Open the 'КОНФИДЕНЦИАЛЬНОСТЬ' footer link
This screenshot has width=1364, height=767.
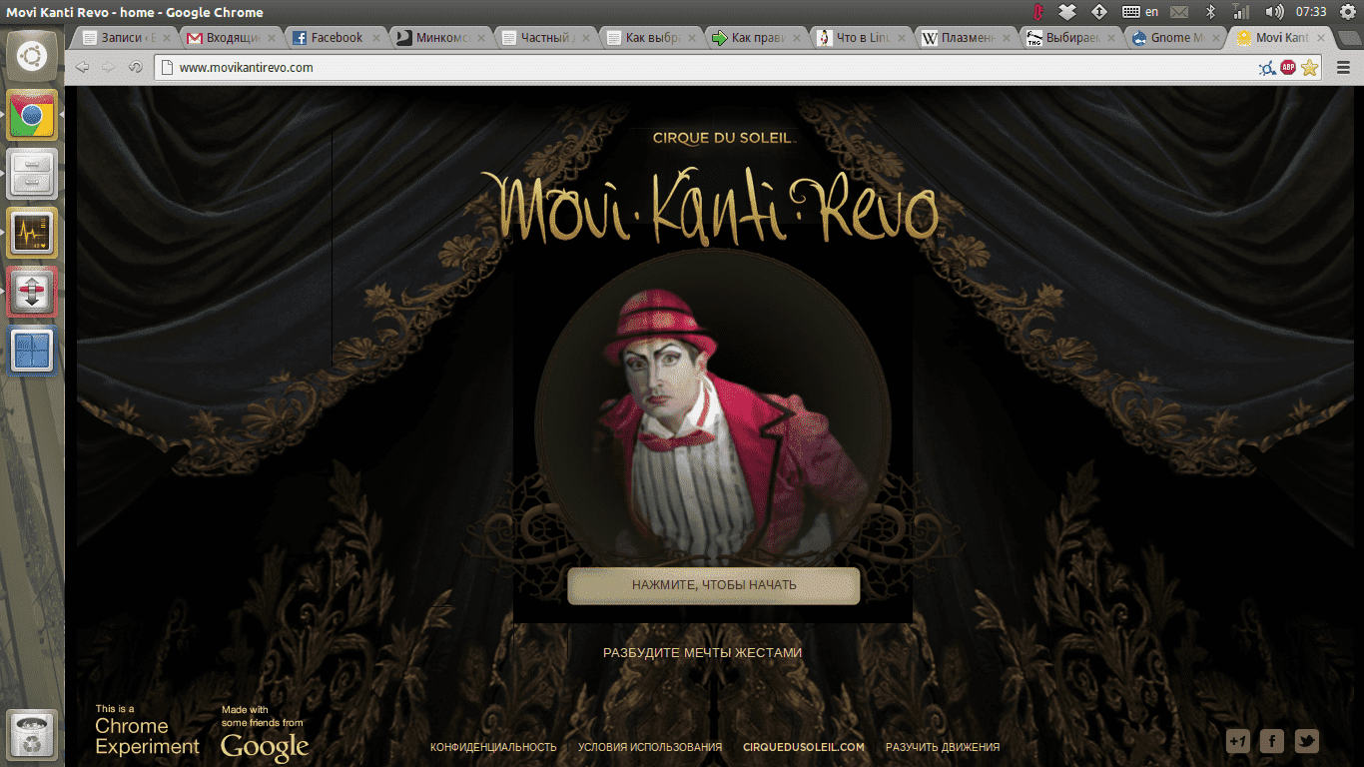[x=493, y=747]
